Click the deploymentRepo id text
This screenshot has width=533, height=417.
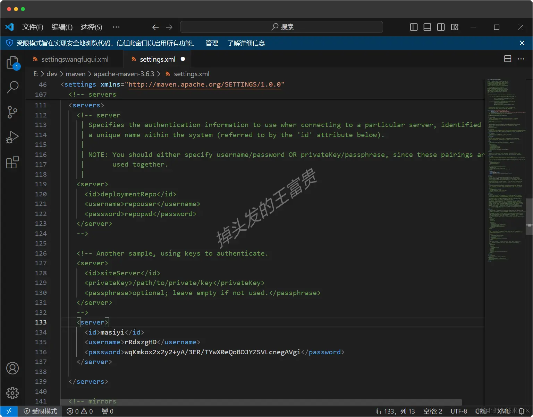point(128,194)
